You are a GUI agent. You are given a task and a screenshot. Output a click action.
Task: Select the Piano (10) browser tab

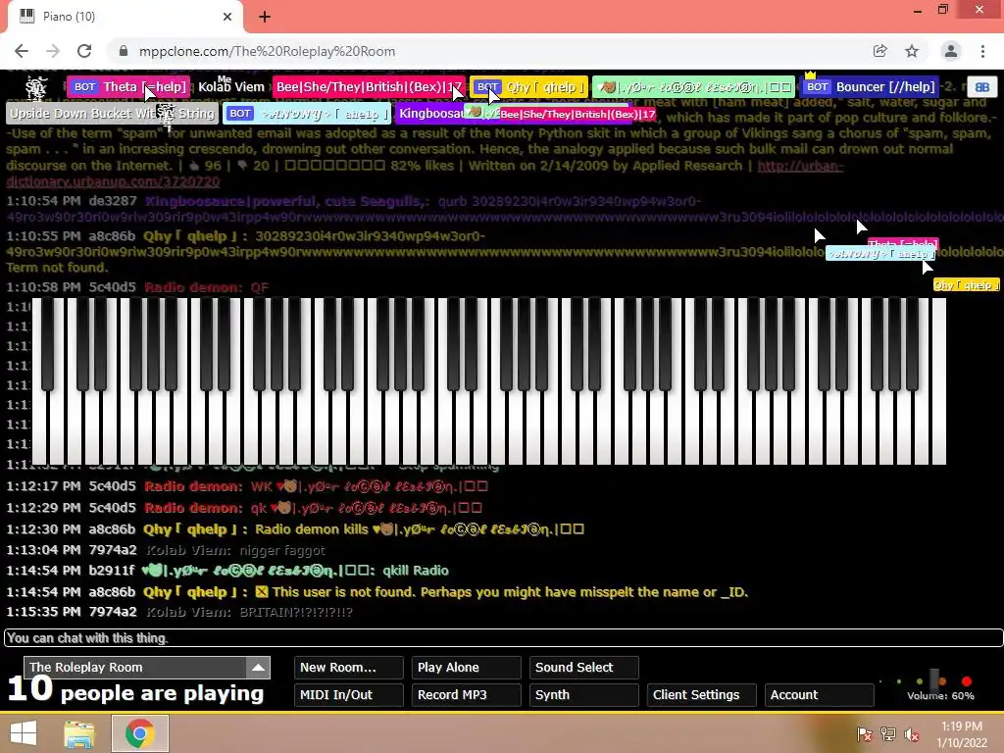tap(125, 18)
